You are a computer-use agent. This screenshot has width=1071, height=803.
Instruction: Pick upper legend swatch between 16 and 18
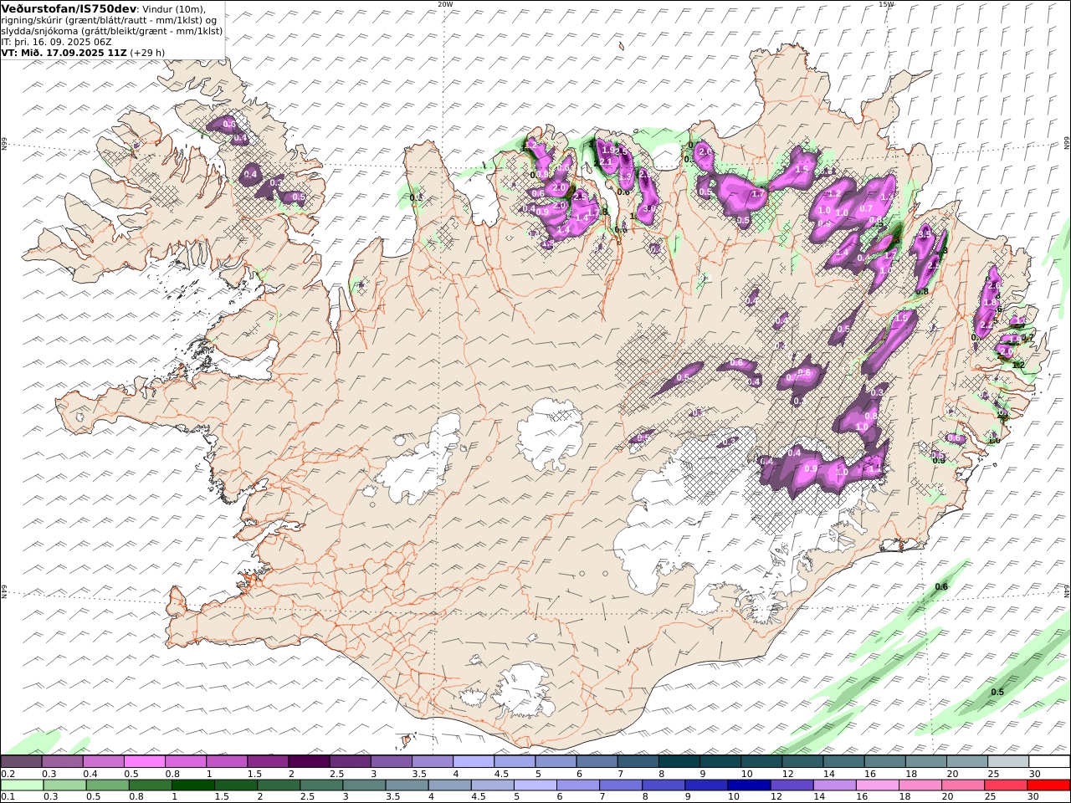point(884,762)
